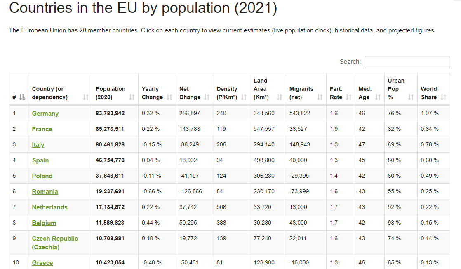Click the sort icon on Land Area column
The height and width of the screenshot is (269, 461).
tap(279, 97)
